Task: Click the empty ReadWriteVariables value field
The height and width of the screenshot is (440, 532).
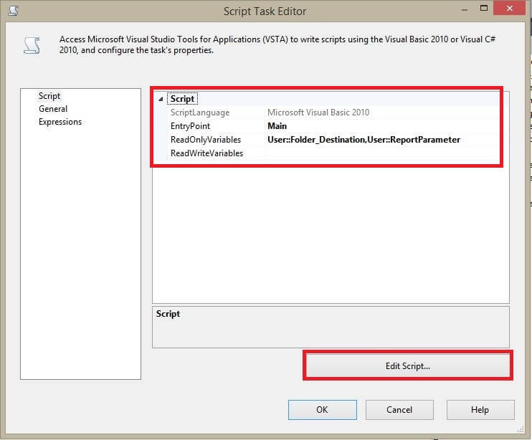Action: 382,153
